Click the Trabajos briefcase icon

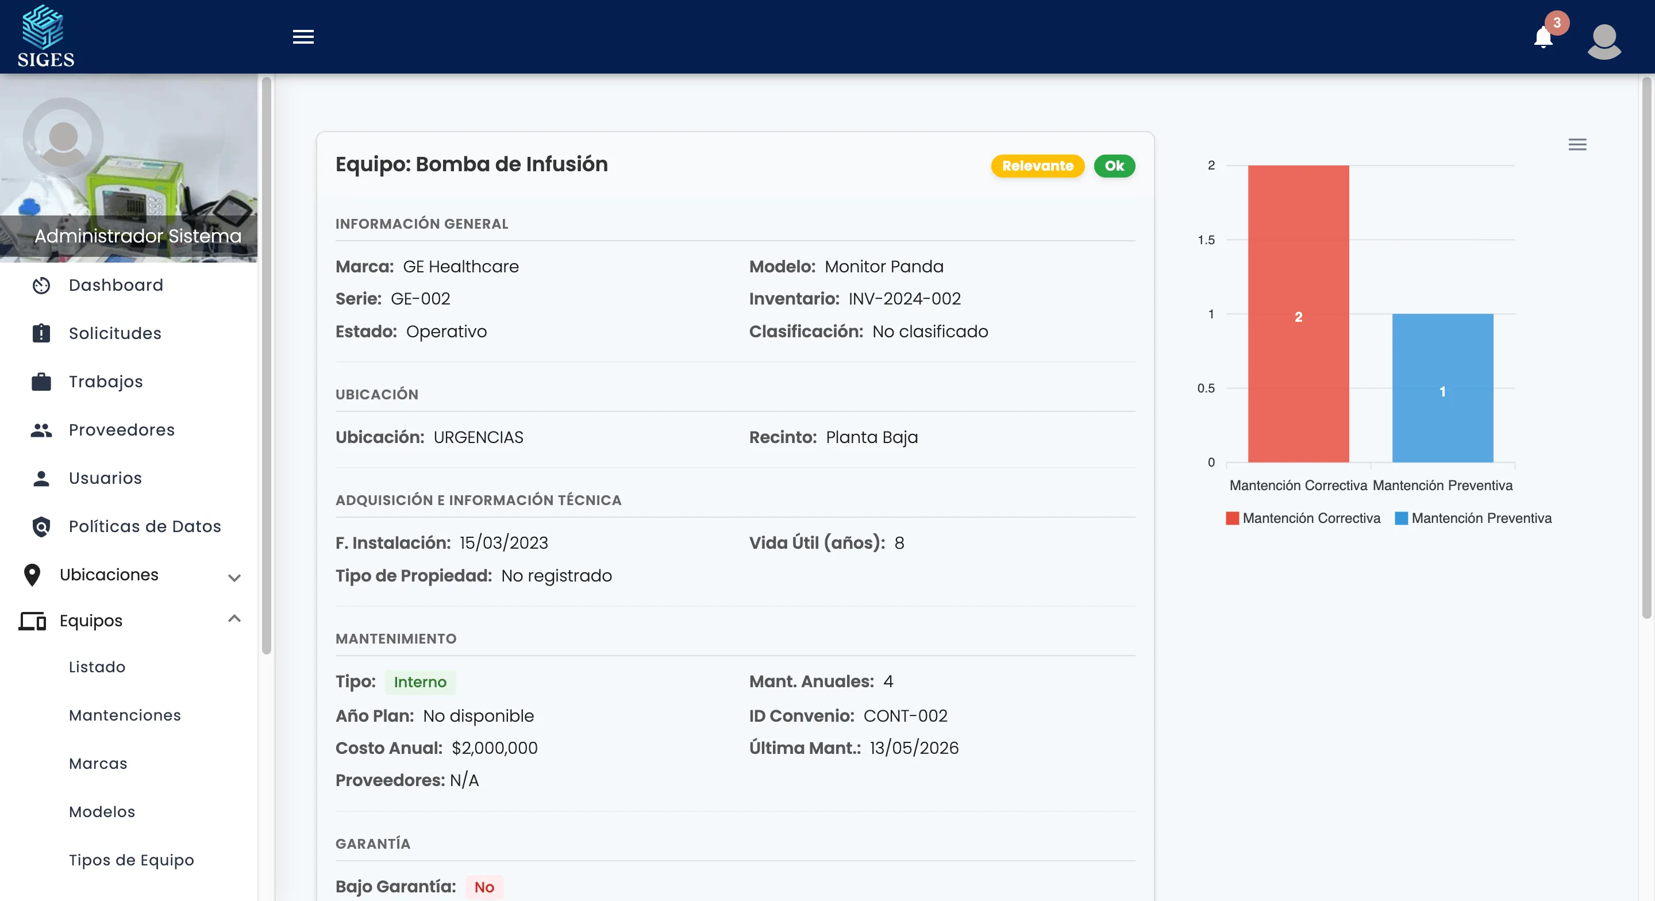point(41,382)
